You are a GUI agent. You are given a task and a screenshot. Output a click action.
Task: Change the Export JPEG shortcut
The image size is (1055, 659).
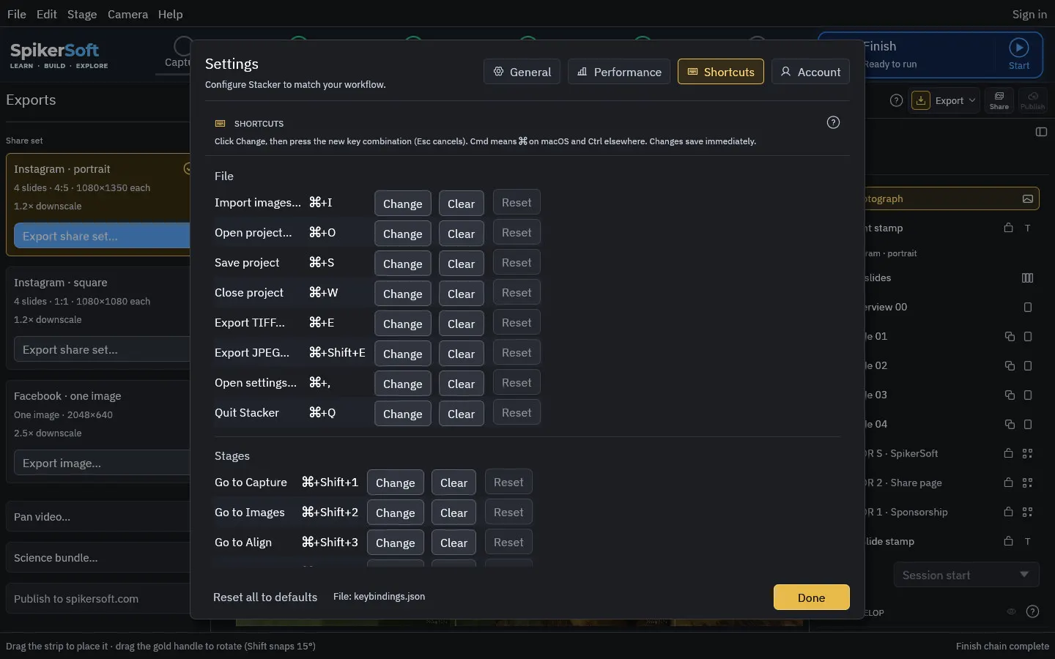[403, 354]
